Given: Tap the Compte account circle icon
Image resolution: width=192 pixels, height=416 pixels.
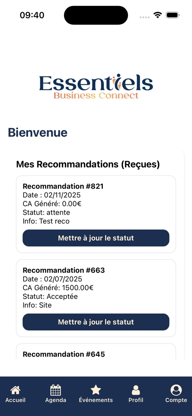Looking at the screenshot, I should click(176, 390).
